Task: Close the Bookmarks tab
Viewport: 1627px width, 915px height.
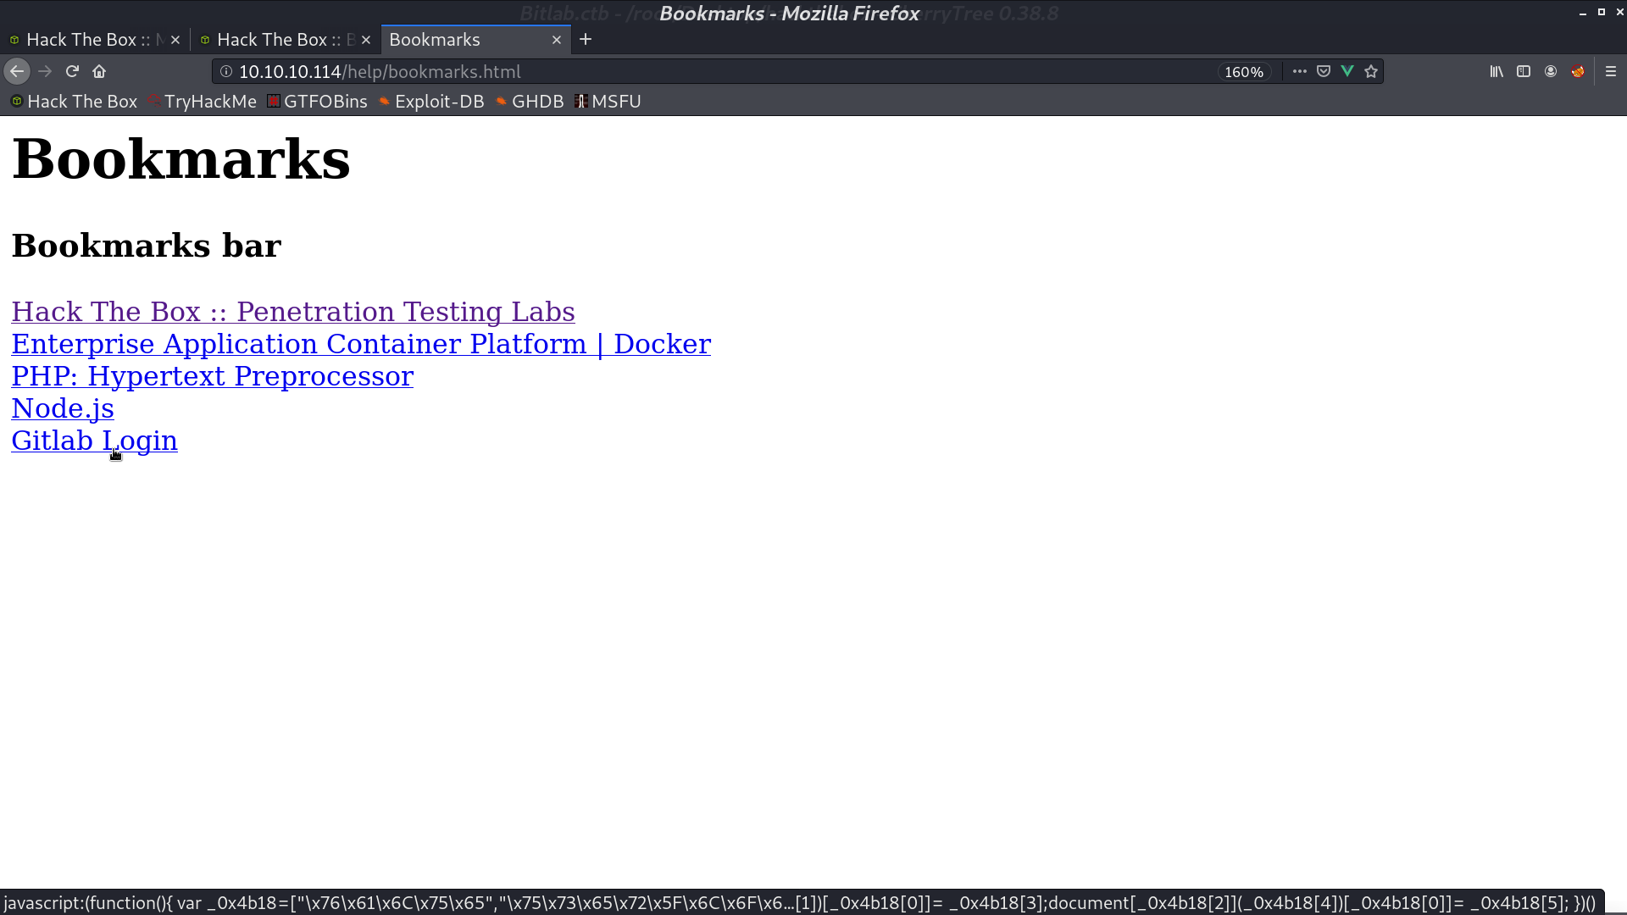Action: tap(557, 40)
